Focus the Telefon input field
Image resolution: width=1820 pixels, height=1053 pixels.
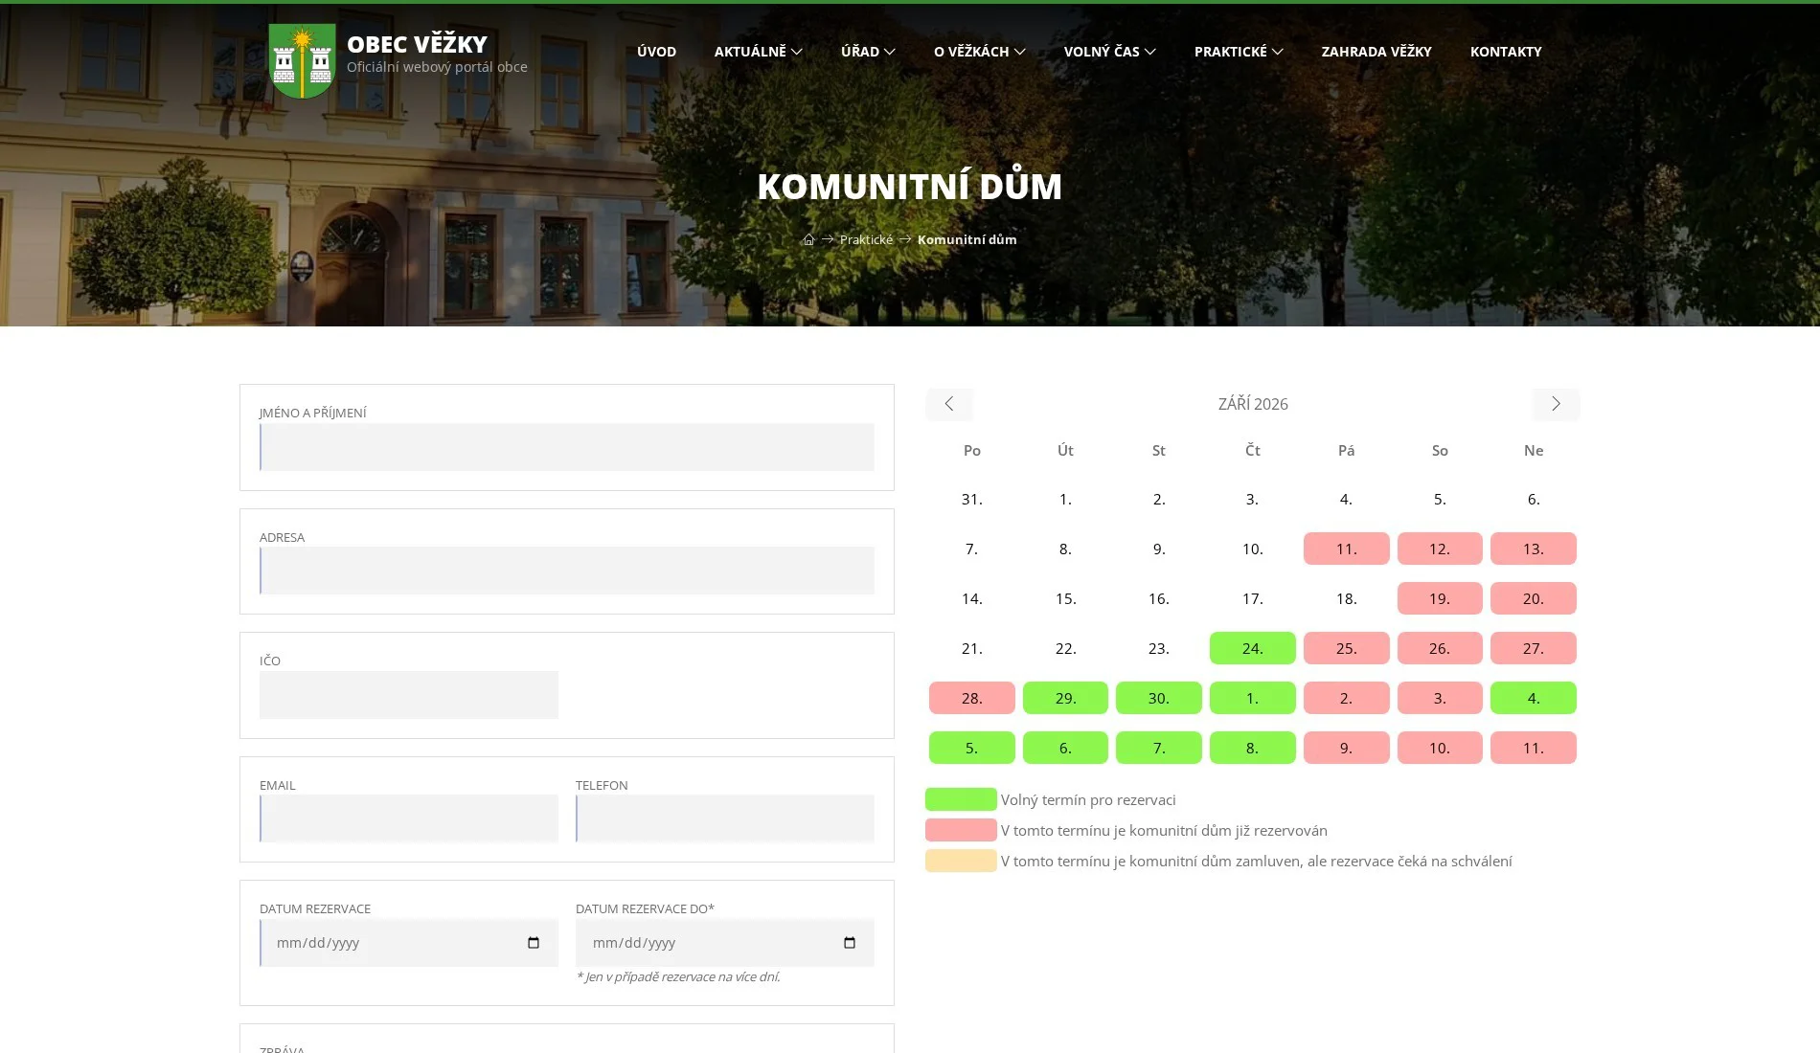(x=725, y=818)
